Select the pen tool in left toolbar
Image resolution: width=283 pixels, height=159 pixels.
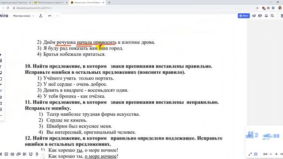coord(1,91)
